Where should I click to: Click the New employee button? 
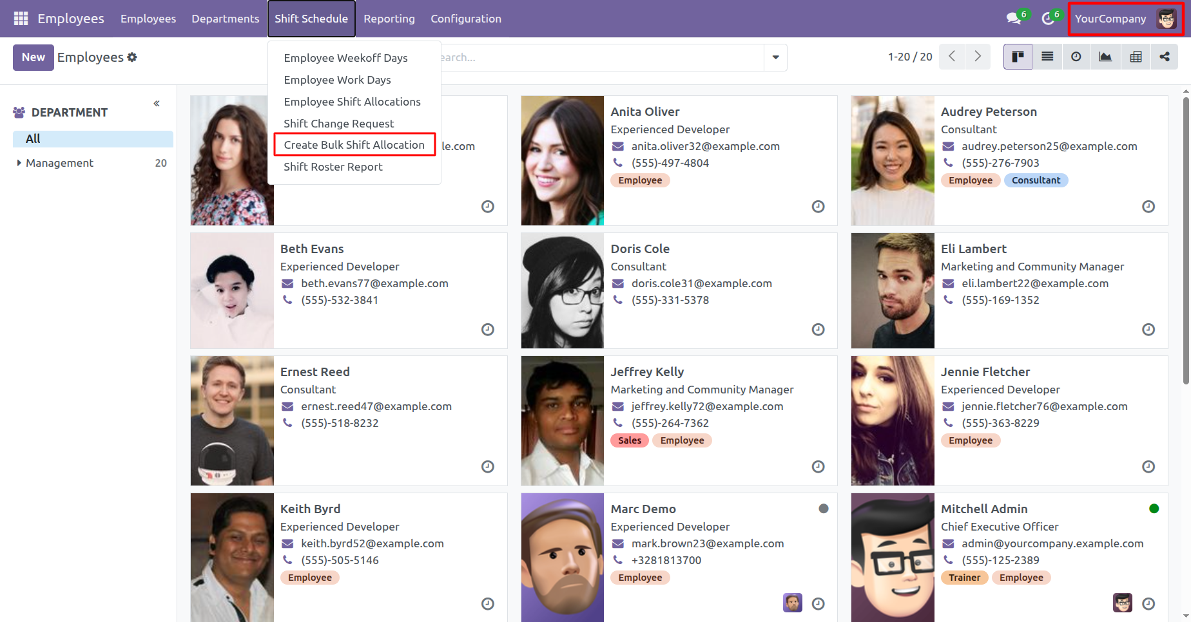tap(33, 57)
